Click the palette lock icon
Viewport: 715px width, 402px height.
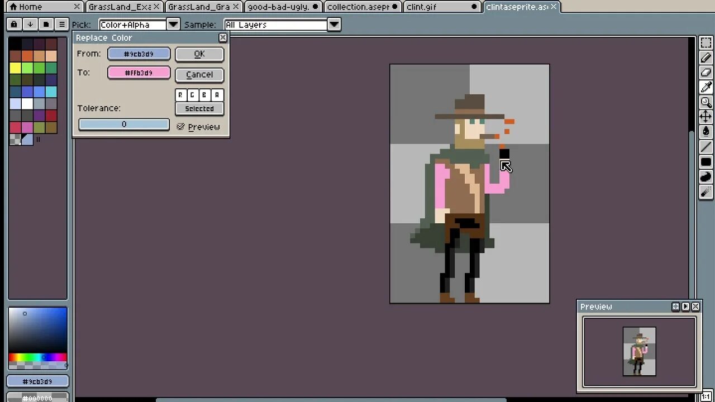(14, 25)
